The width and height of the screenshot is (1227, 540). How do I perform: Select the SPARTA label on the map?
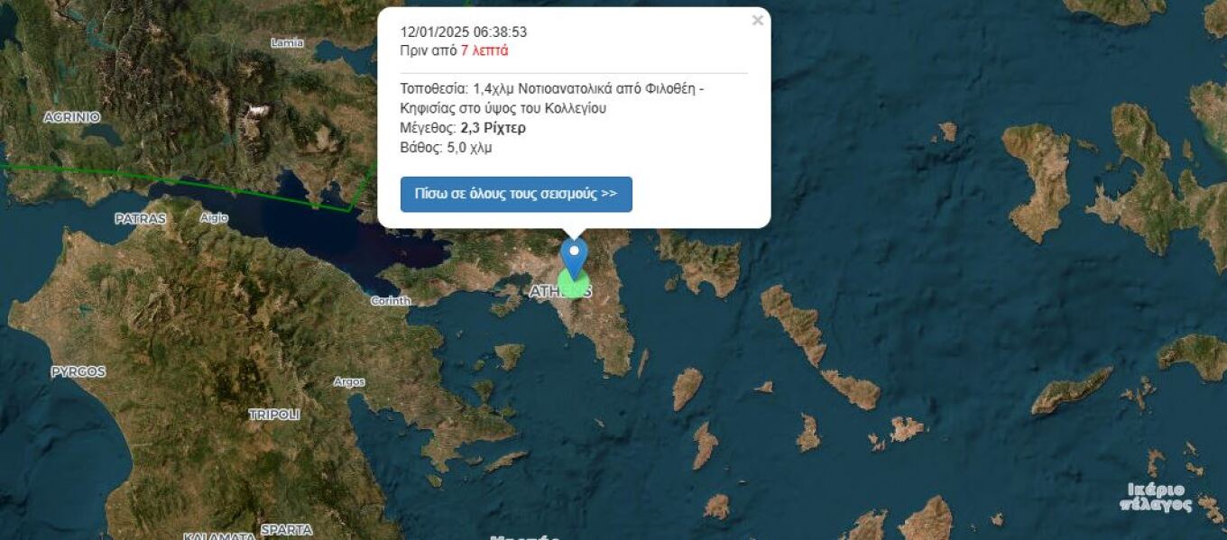click(x=286, y=529)
